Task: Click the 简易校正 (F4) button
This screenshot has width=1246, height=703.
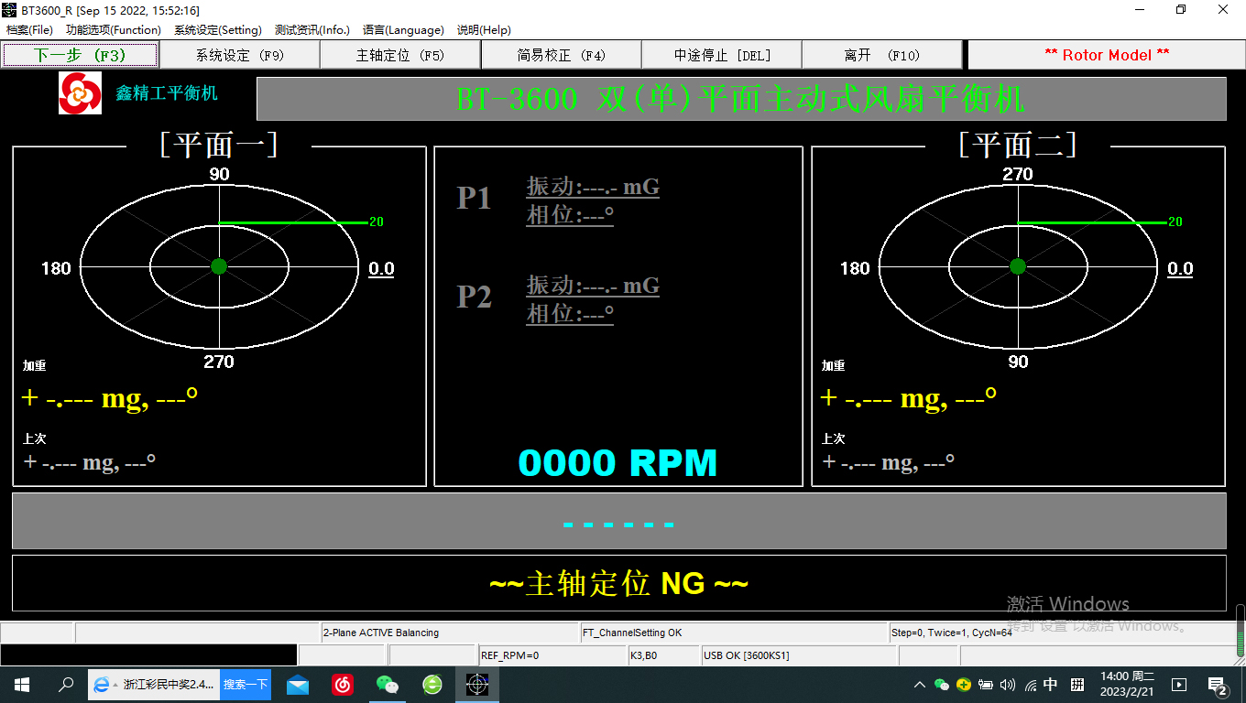Action: [562, 55]
